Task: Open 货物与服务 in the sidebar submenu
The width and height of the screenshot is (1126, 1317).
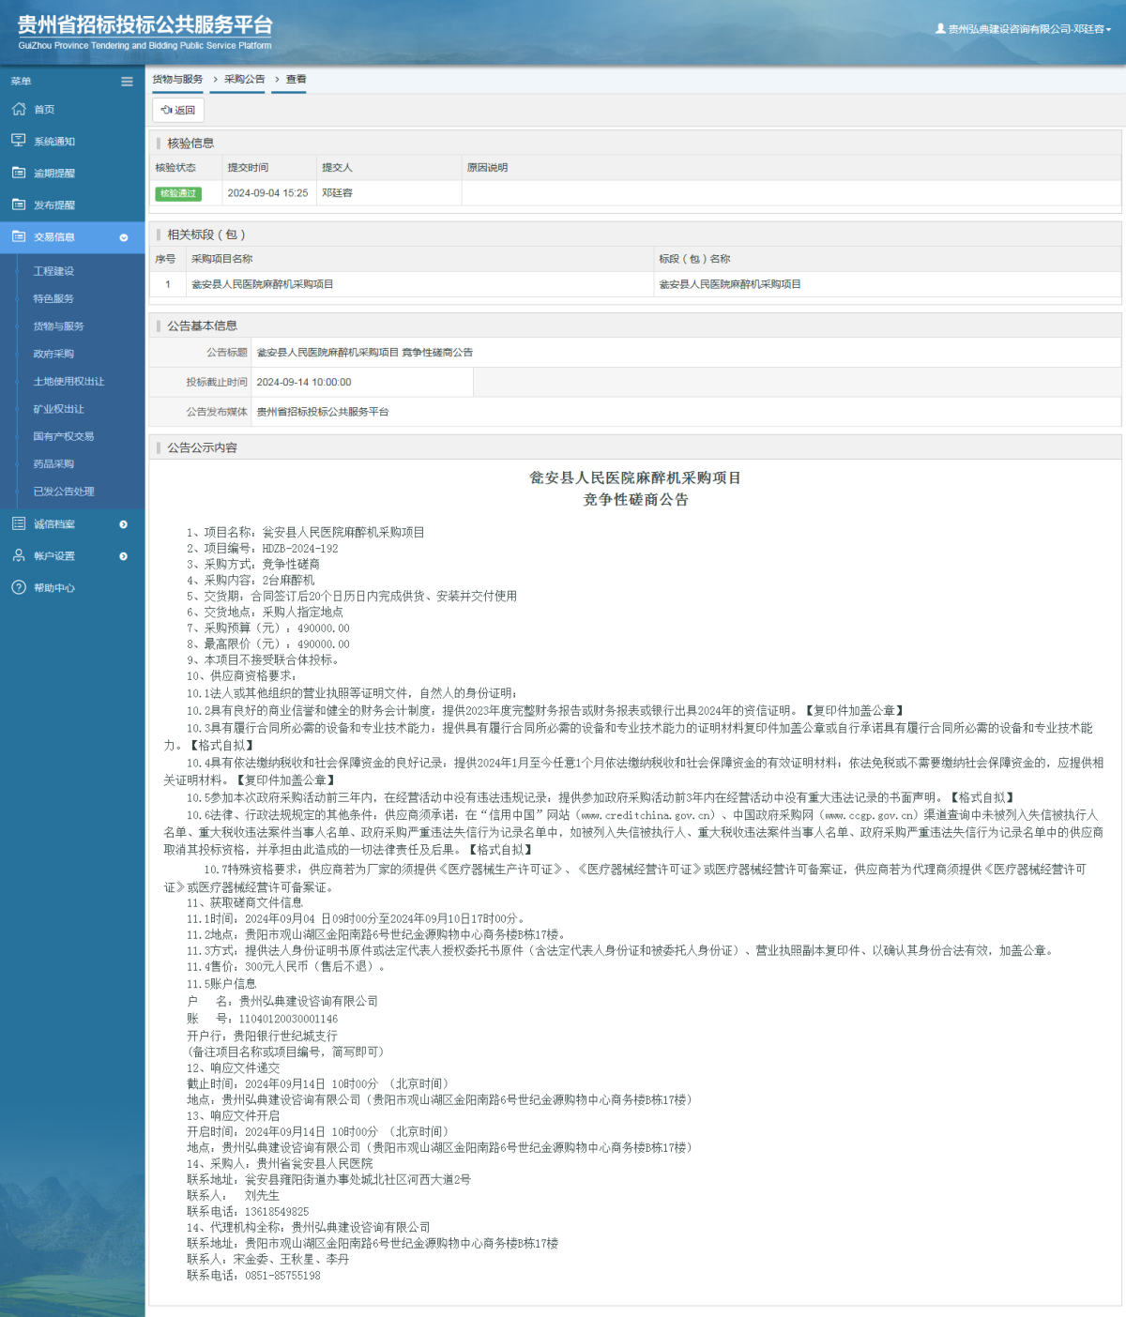Action: pos(58,326)
